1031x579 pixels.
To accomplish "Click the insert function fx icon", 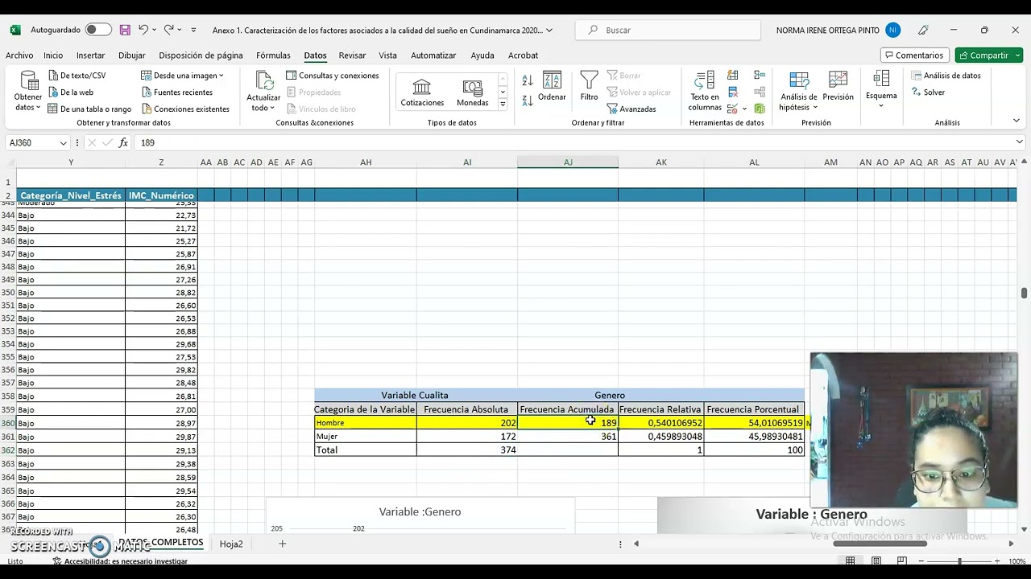I will click(x=123, y=142).
